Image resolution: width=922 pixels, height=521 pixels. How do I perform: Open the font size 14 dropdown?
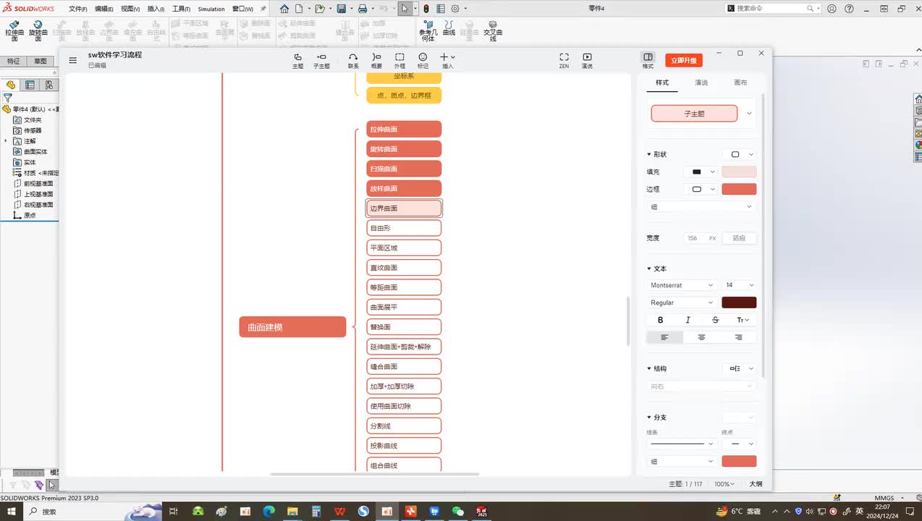tap(739, 285)
